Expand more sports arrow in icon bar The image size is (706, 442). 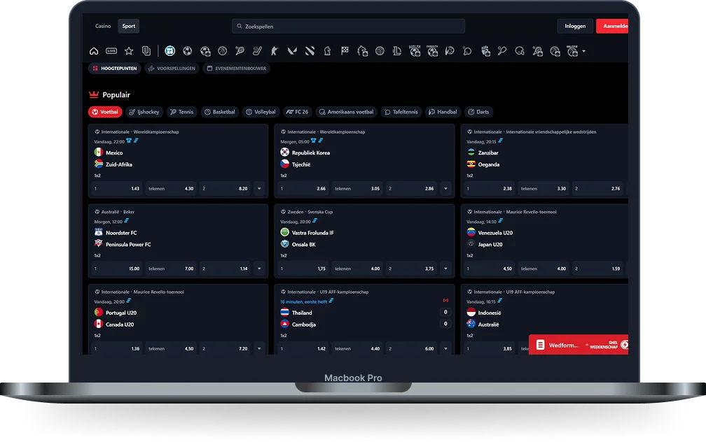584,51
